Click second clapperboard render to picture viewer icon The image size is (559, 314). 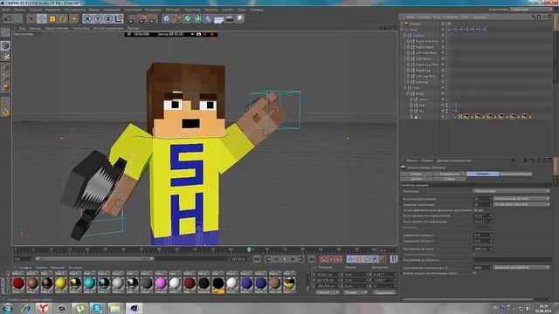point(142,18)
